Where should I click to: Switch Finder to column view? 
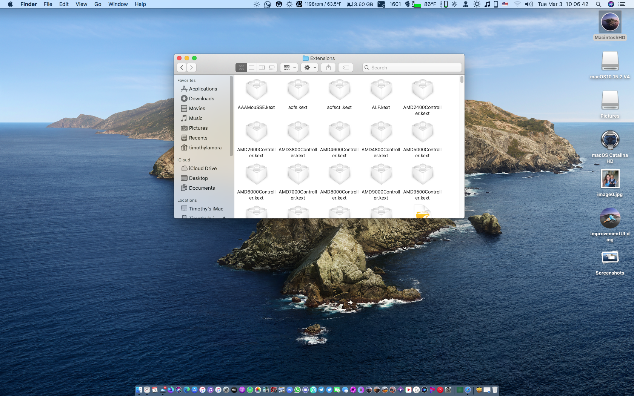coord(262,68)
